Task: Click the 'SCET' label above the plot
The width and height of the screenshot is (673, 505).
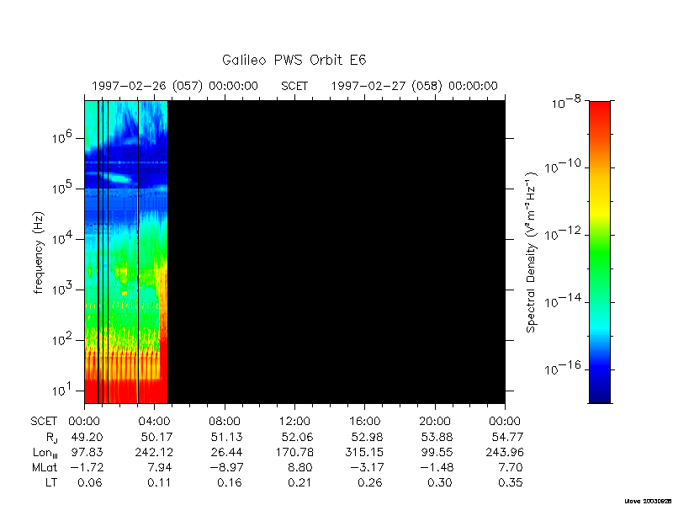Action: click(294, 87)
